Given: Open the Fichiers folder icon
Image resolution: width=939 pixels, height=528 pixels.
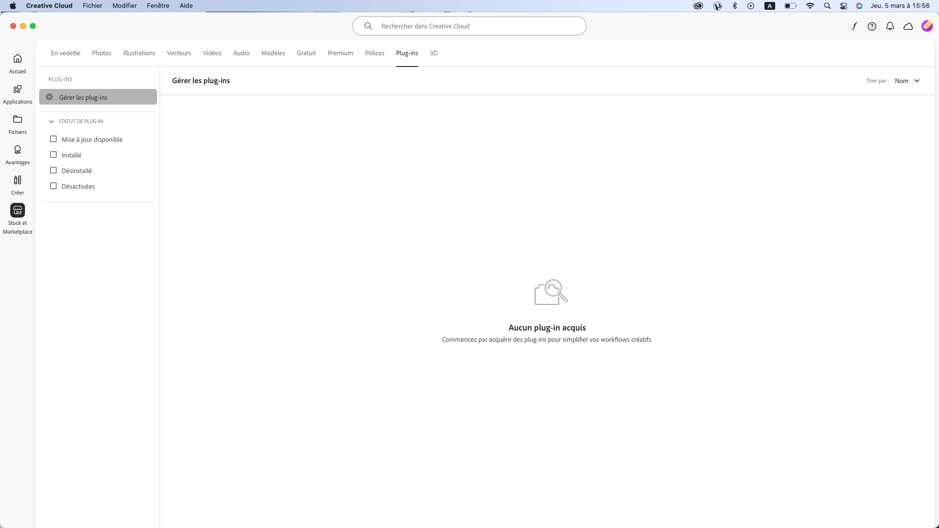Looking at the screenshot, I should pos(18,120).
